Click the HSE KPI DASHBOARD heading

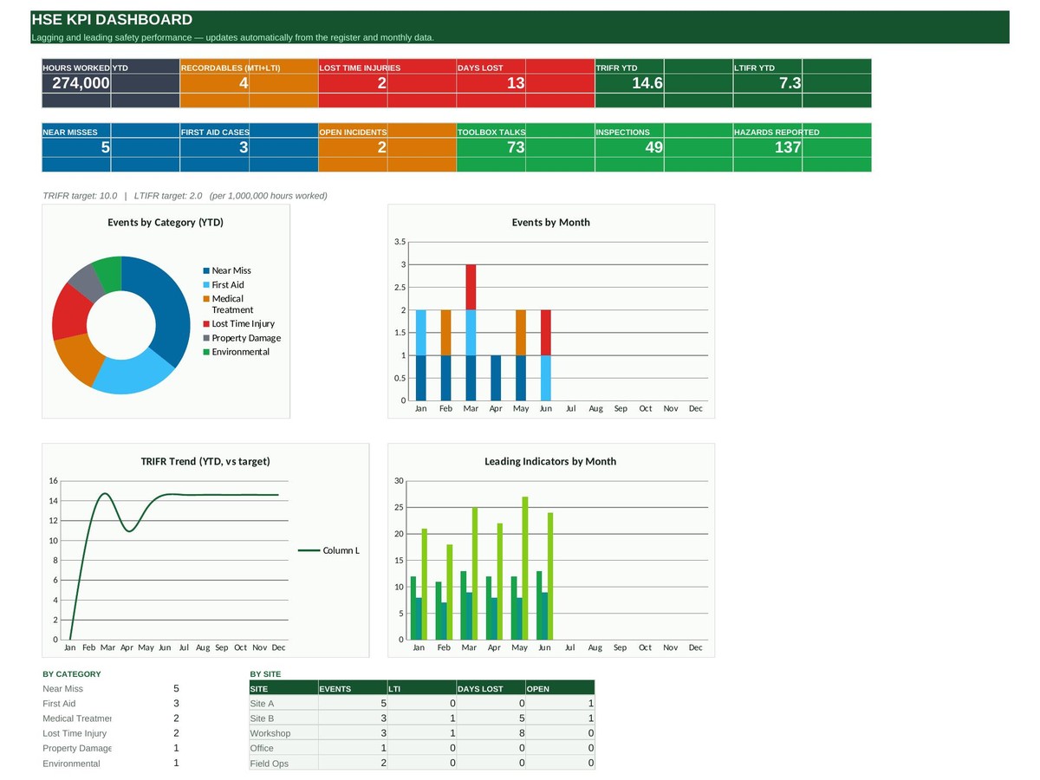click(x=112, y=20)
